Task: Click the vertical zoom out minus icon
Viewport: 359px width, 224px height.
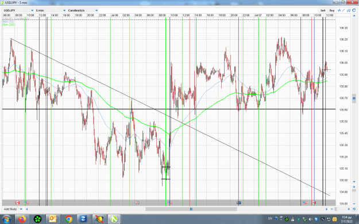Action: click(354, 204)
